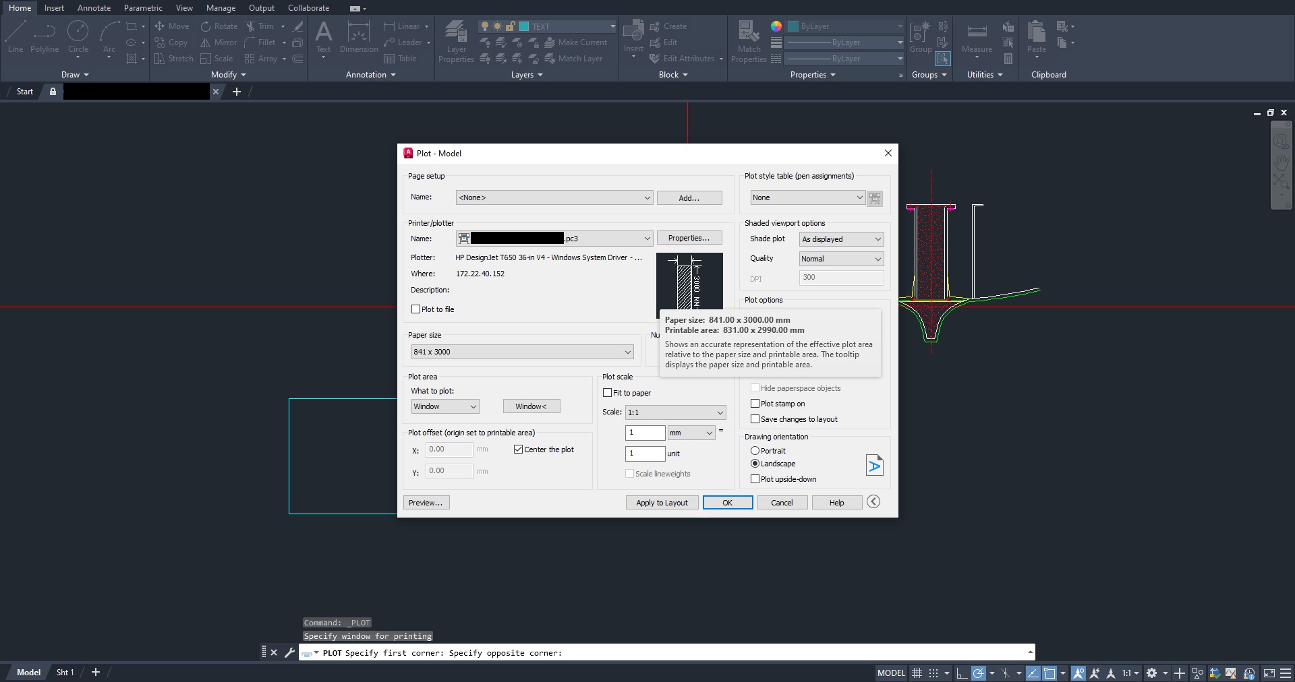
Task: Enable Fit to paper scaling
Action: [607, 392]
